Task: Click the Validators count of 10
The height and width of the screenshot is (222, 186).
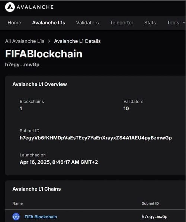Action: coord(126,109)
